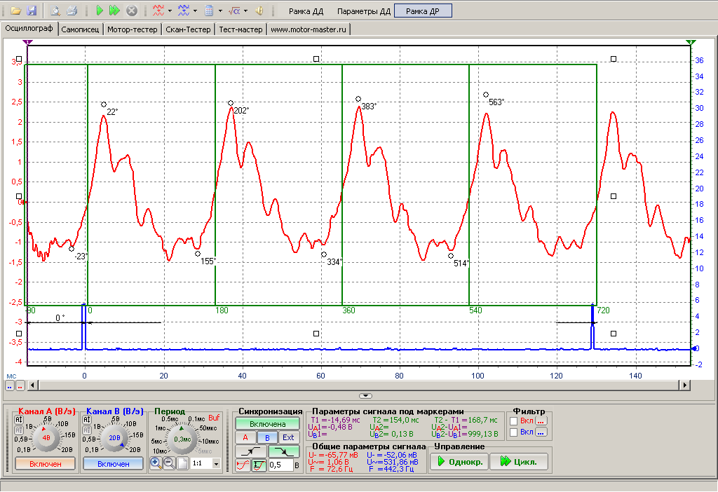Switch to the Мотор-тестер tab
This screenshot has height=492, width=718.
click(133, 29)
